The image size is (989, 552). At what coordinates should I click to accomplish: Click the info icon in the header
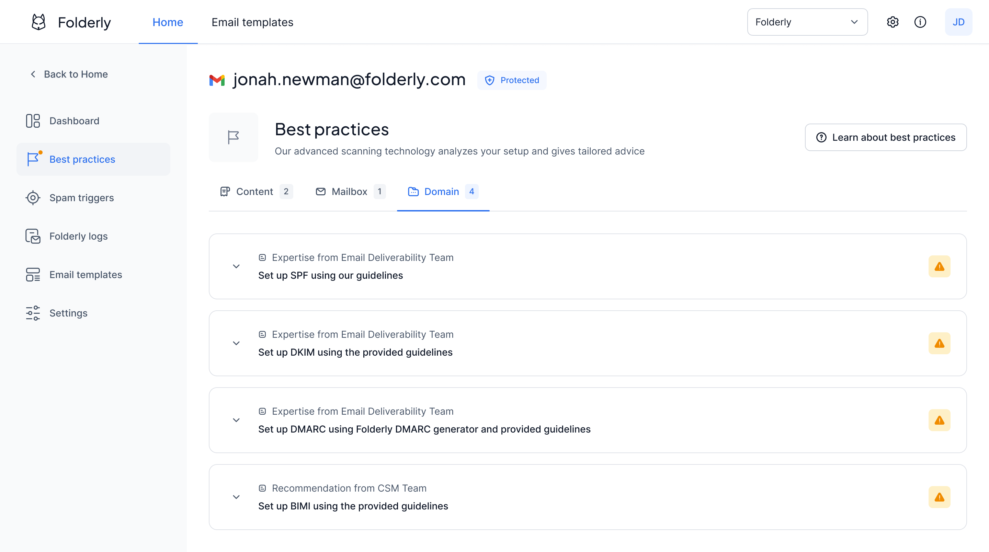(920, 22)
